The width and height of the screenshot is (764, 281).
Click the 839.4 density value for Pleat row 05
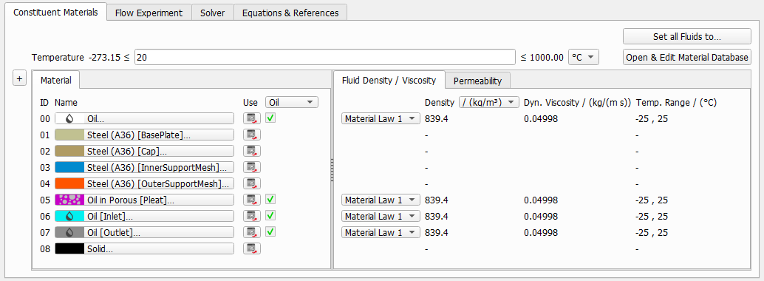pyautogui.click(x=437, y=200)
